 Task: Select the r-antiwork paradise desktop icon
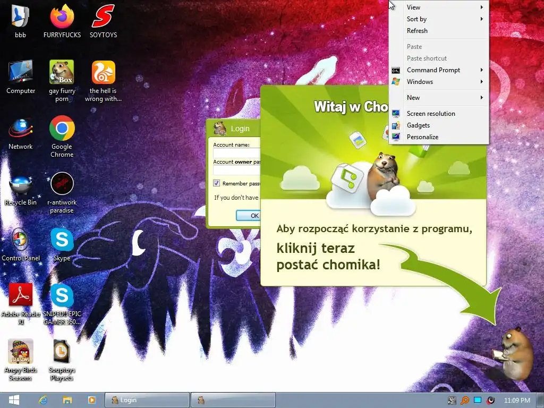[62, 193]
